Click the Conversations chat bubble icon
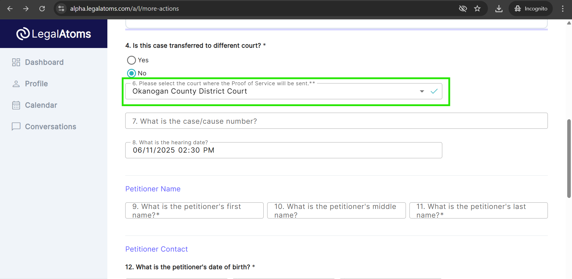572x279 pixels. (x=16, y=127)
